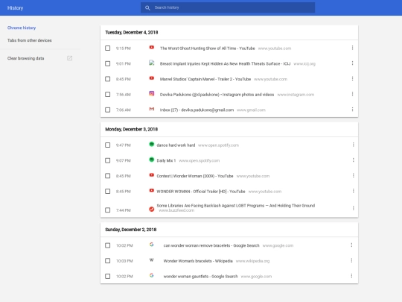Open dance hard work hard Spotify link

point(176,145)
